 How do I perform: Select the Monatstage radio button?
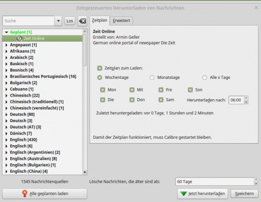pos(152,77)
